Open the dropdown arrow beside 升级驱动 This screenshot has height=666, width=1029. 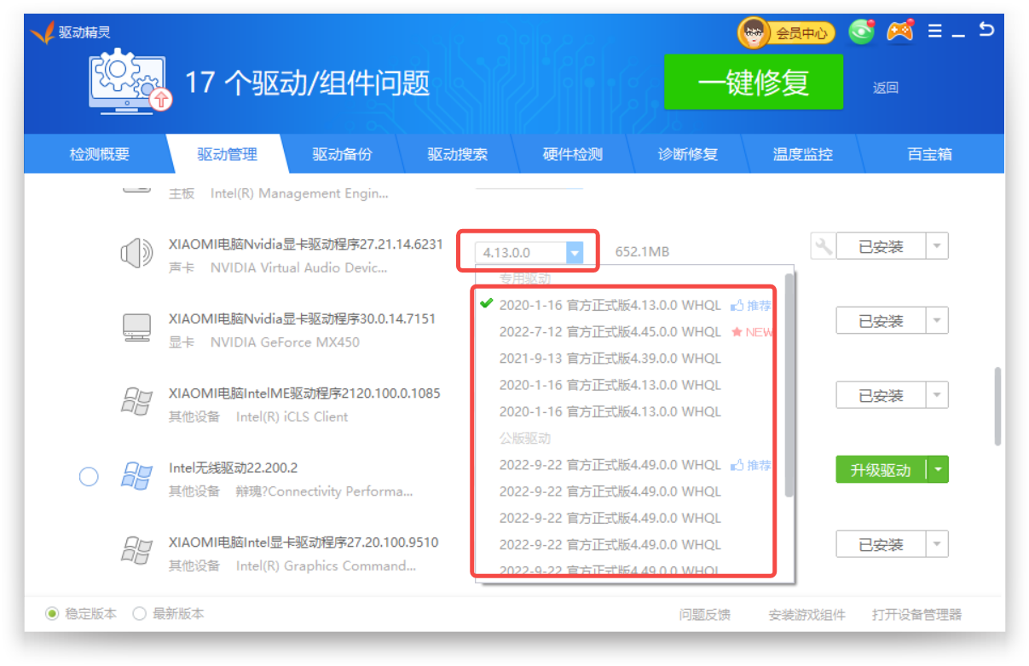[x=938, y=470]
